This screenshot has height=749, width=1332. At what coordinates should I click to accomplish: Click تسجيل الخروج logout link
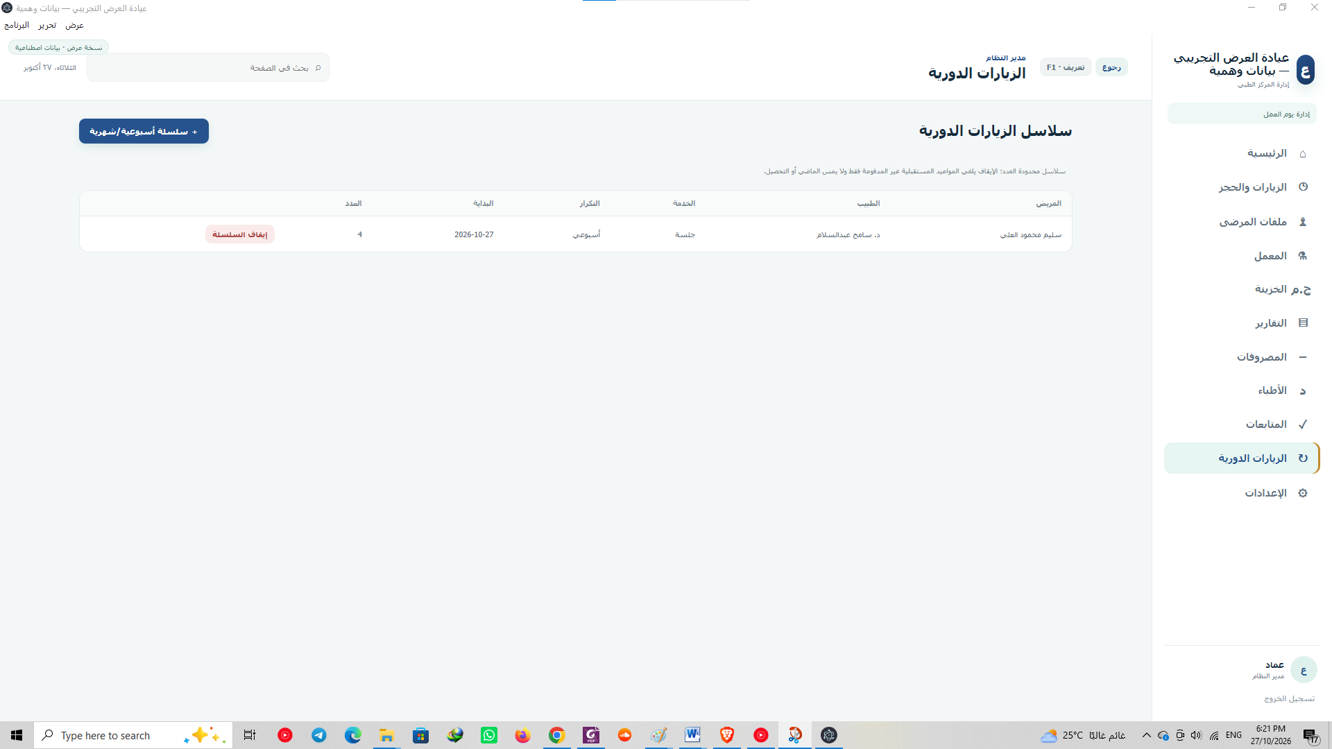(1289, 698)
